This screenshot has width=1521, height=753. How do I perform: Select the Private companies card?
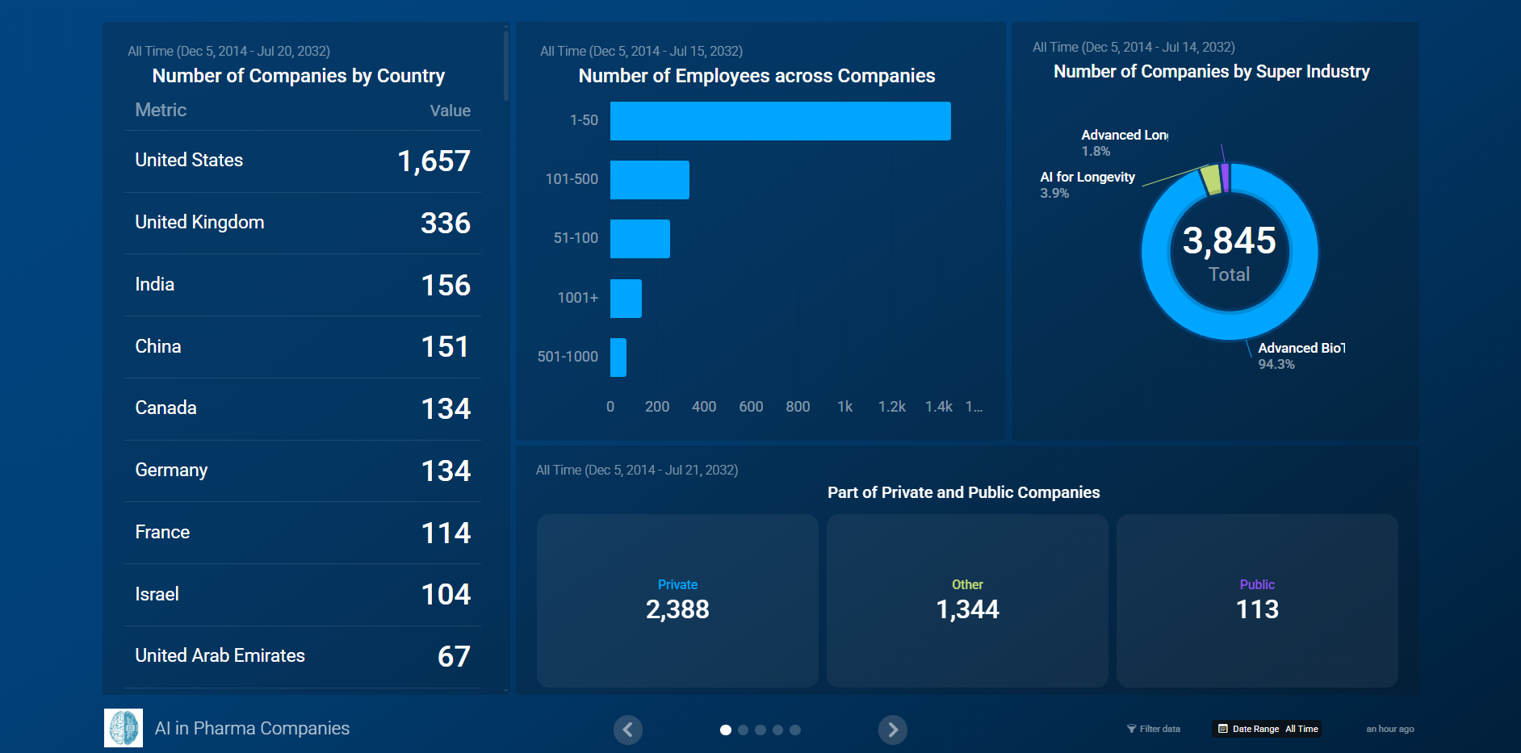[x=677, y=600]
